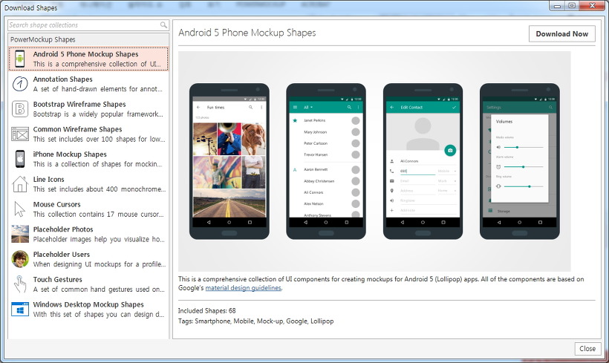Select the Placeholder Users collection
The image size is (609, 363).
pyautogui.click(x=88, y=259)
